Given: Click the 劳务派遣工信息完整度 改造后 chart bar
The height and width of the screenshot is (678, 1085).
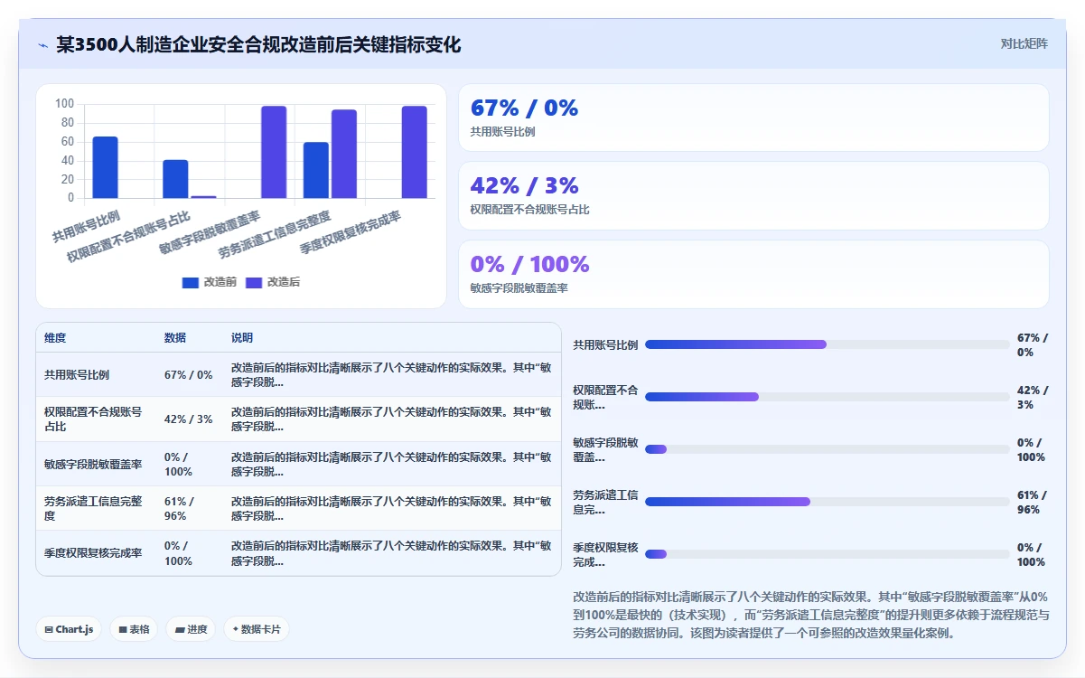Looking at the screenshot, I should coord(344,154).
